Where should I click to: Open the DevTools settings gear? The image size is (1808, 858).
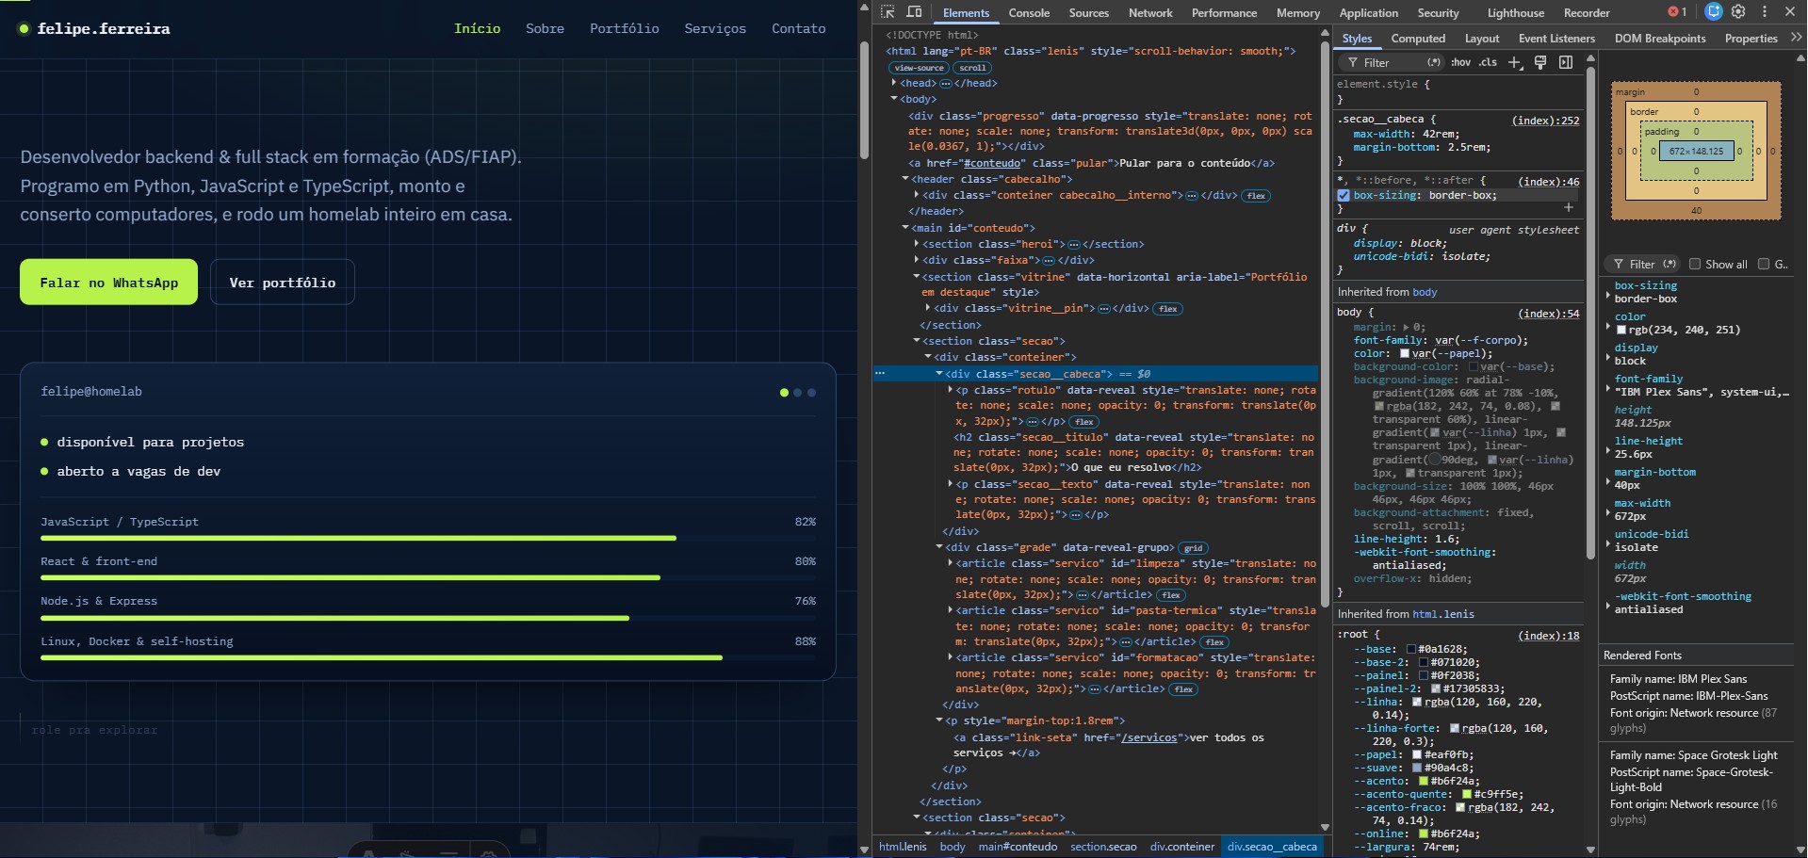[x=1738, y=12]
